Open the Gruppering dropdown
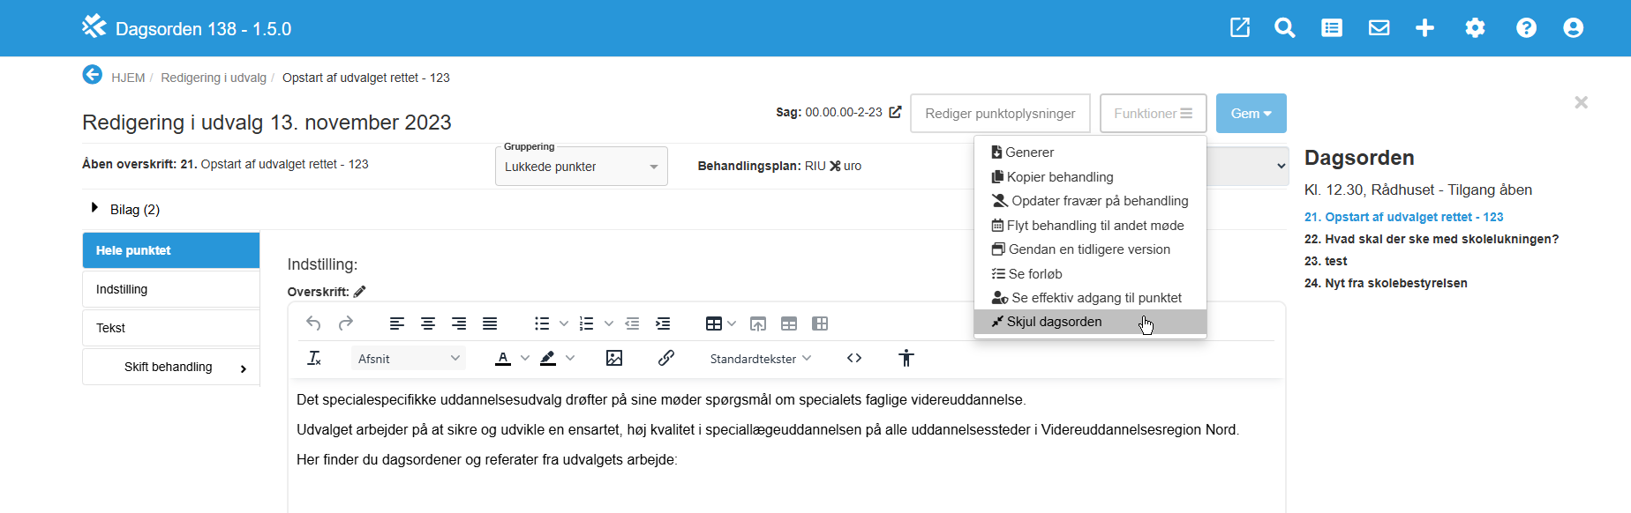The height and width of the screenshot is (513, 1631). click(581, 167)
